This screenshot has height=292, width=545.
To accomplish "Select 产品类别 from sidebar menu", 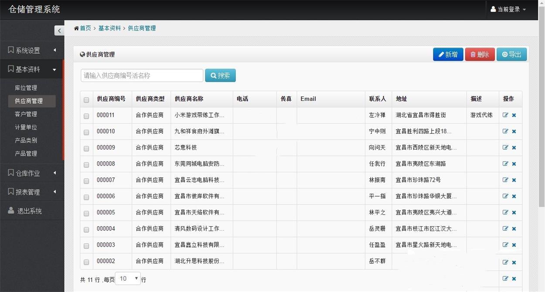I will 26,140.
